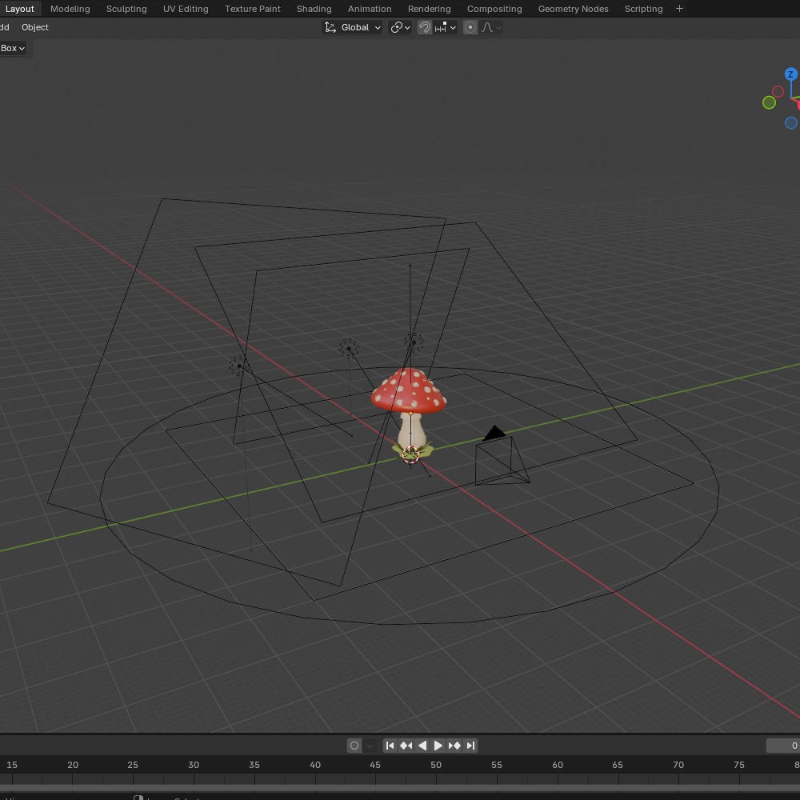Open the Sculpting workspace tab
Viewport: 800px width, 800px height.
[x=126, y=9]
